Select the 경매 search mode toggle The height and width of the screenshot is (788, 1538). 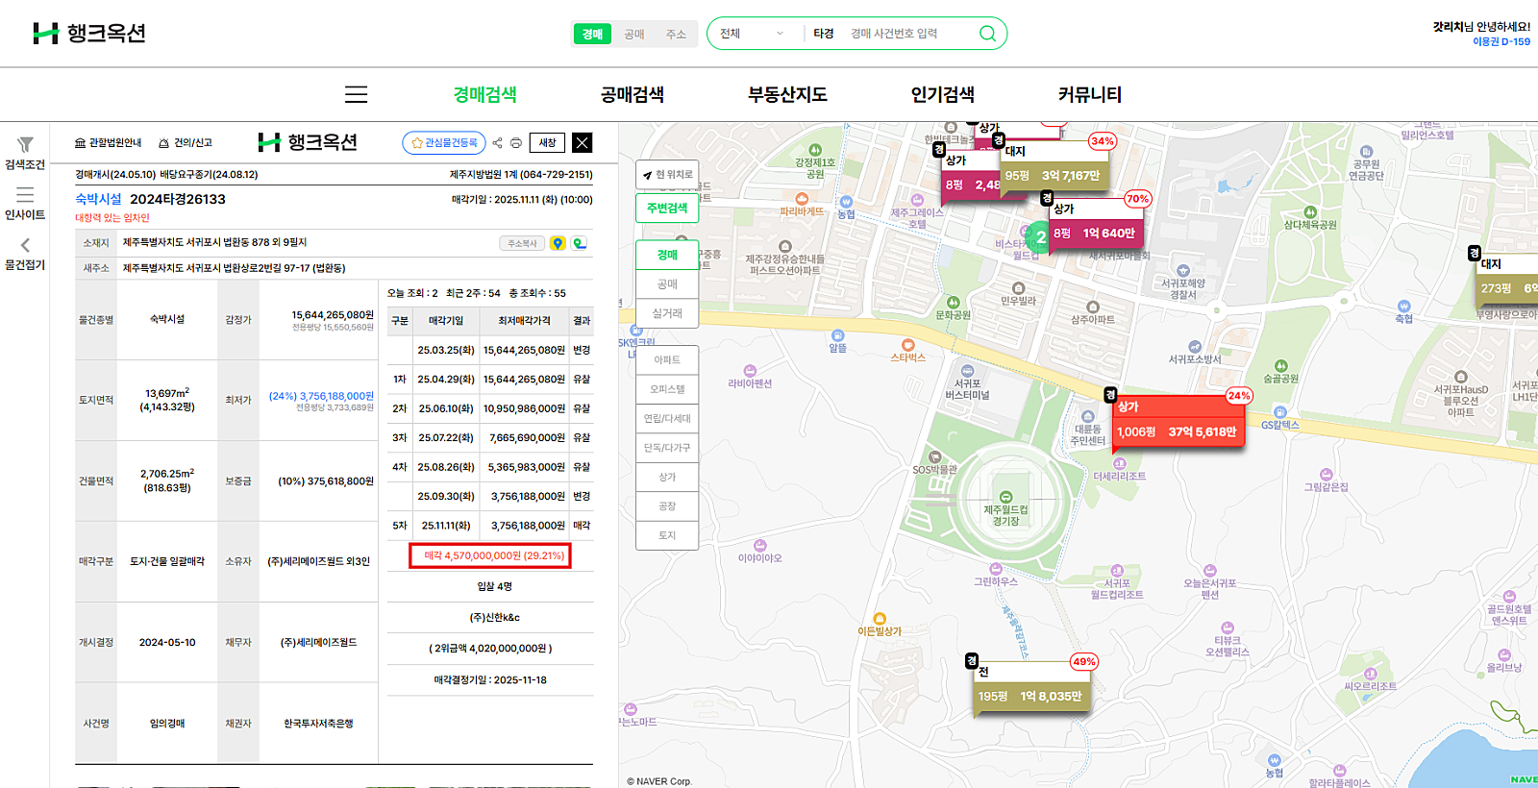[592, 35]
